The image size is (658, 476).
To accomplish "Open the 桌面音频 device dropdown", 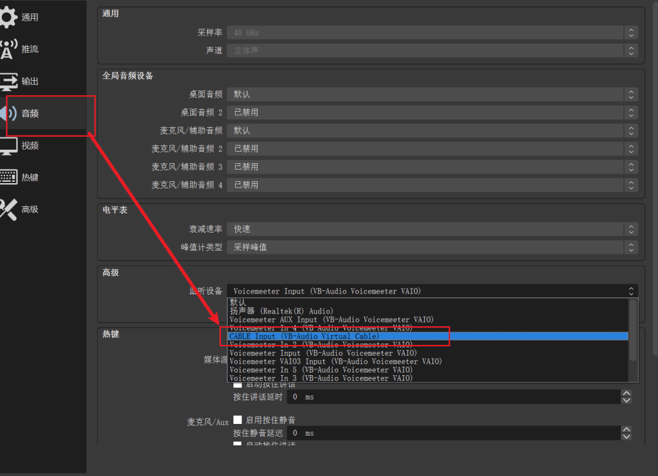I will pos(432,94).
